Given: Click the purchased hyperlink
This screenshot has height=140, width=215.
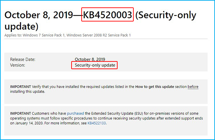Looking at the screenshot, I should [75, 113].
